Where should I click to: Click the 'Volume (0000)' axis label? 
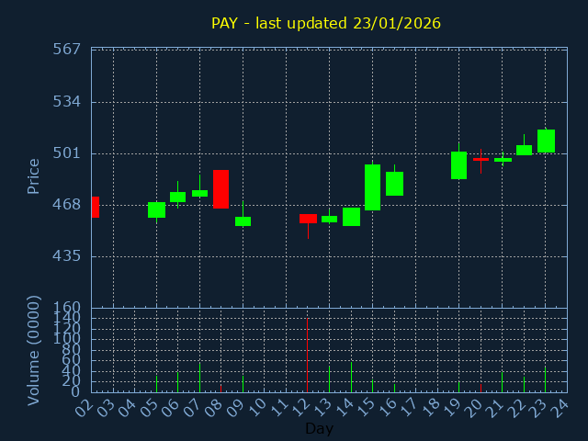34,350
